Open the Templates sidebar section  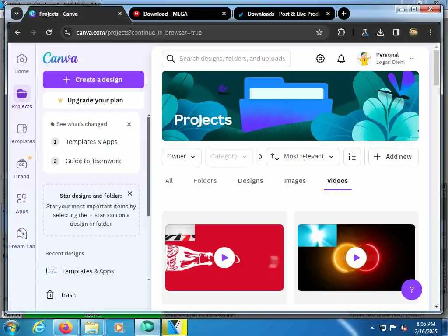(22, 133)
